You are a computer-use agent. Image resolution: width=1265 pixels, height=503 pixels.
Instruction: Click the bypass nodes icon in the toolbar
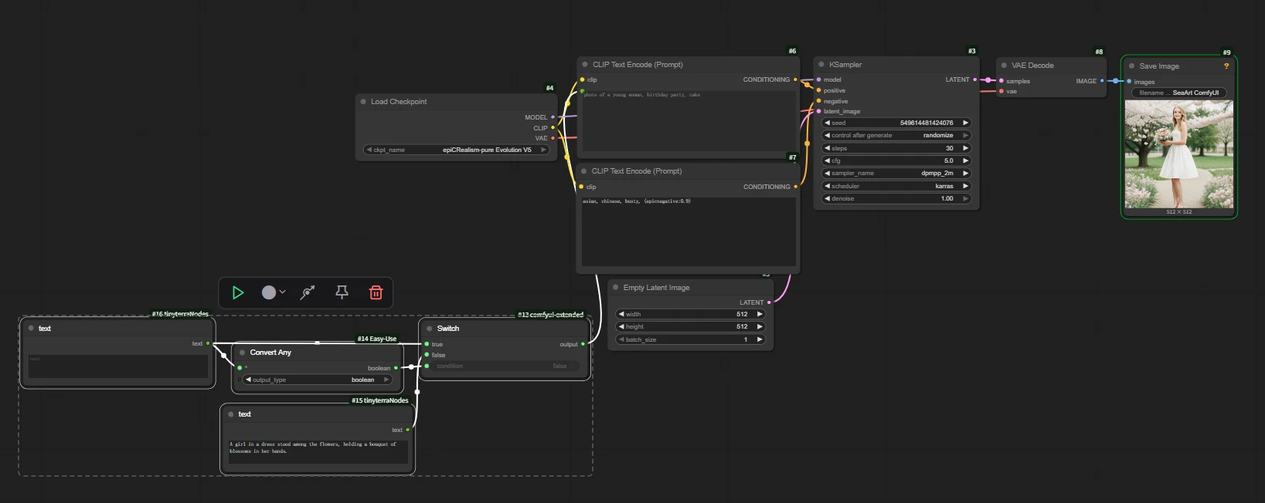[x=308, y=292]
